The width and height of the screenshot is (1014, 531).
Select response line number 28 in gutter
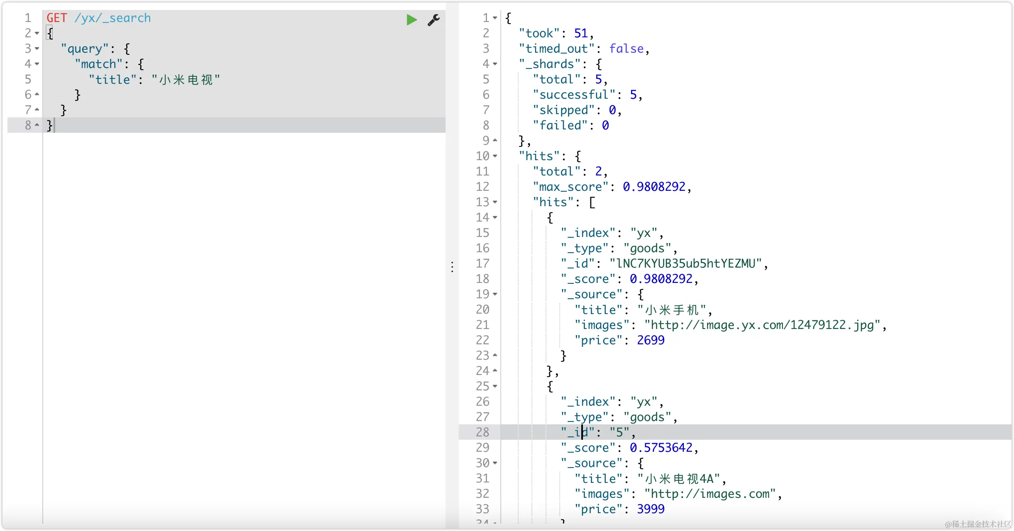click(483, 432)
